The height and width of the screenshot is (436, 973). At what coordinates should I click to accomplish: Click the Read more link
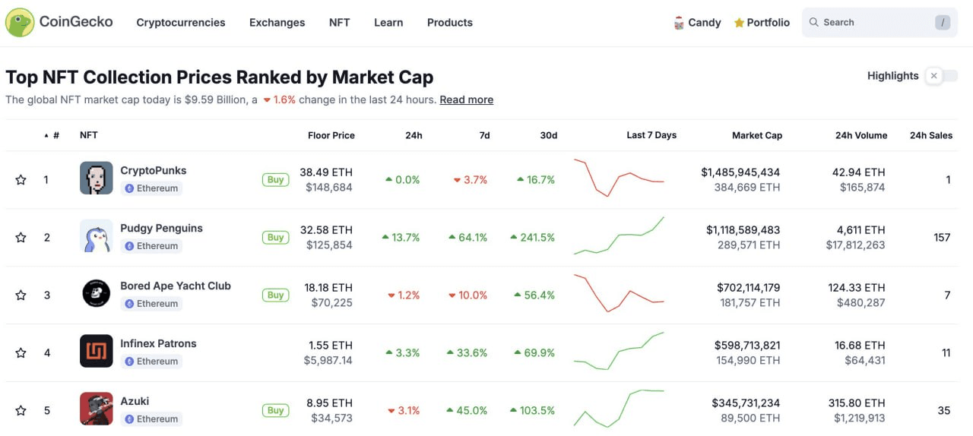point(466,100)
